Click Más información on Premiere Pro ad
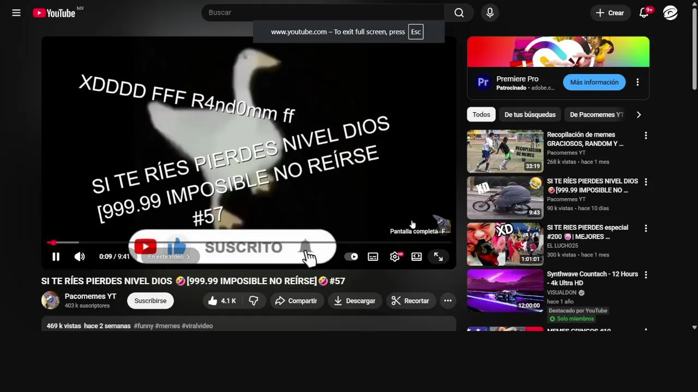Image resolution: width=698 pixels, height=392 pixels. coord(594,82)
